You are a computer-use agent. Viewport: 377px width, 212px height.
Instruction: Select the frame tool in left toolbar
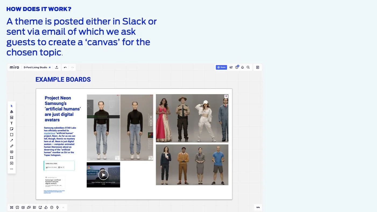12,158
